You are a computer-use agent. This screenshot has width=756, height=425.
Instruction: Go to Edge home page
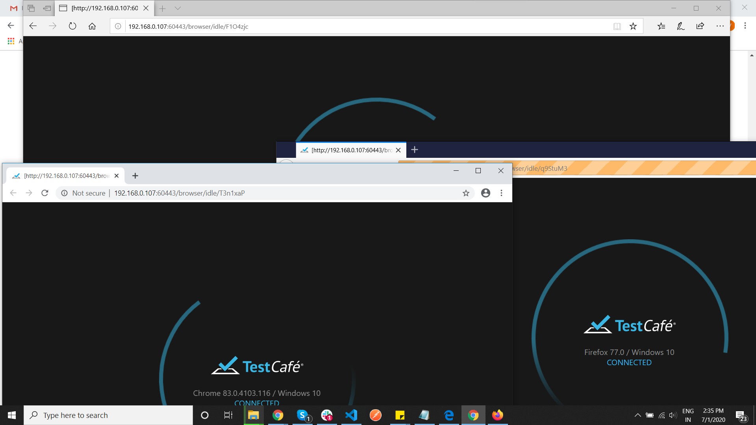(x=92, y=26)
